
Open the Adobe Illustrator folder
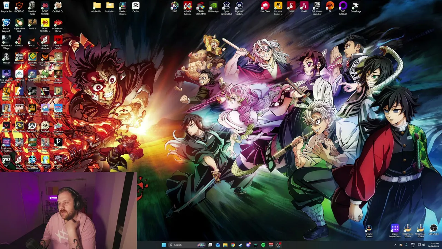[x=97, y=7]
